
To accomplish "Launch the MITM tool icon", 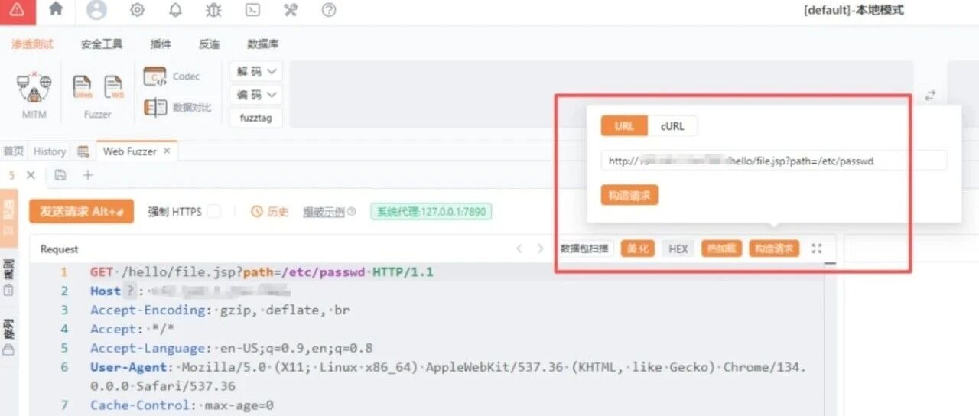I will 34,86.
